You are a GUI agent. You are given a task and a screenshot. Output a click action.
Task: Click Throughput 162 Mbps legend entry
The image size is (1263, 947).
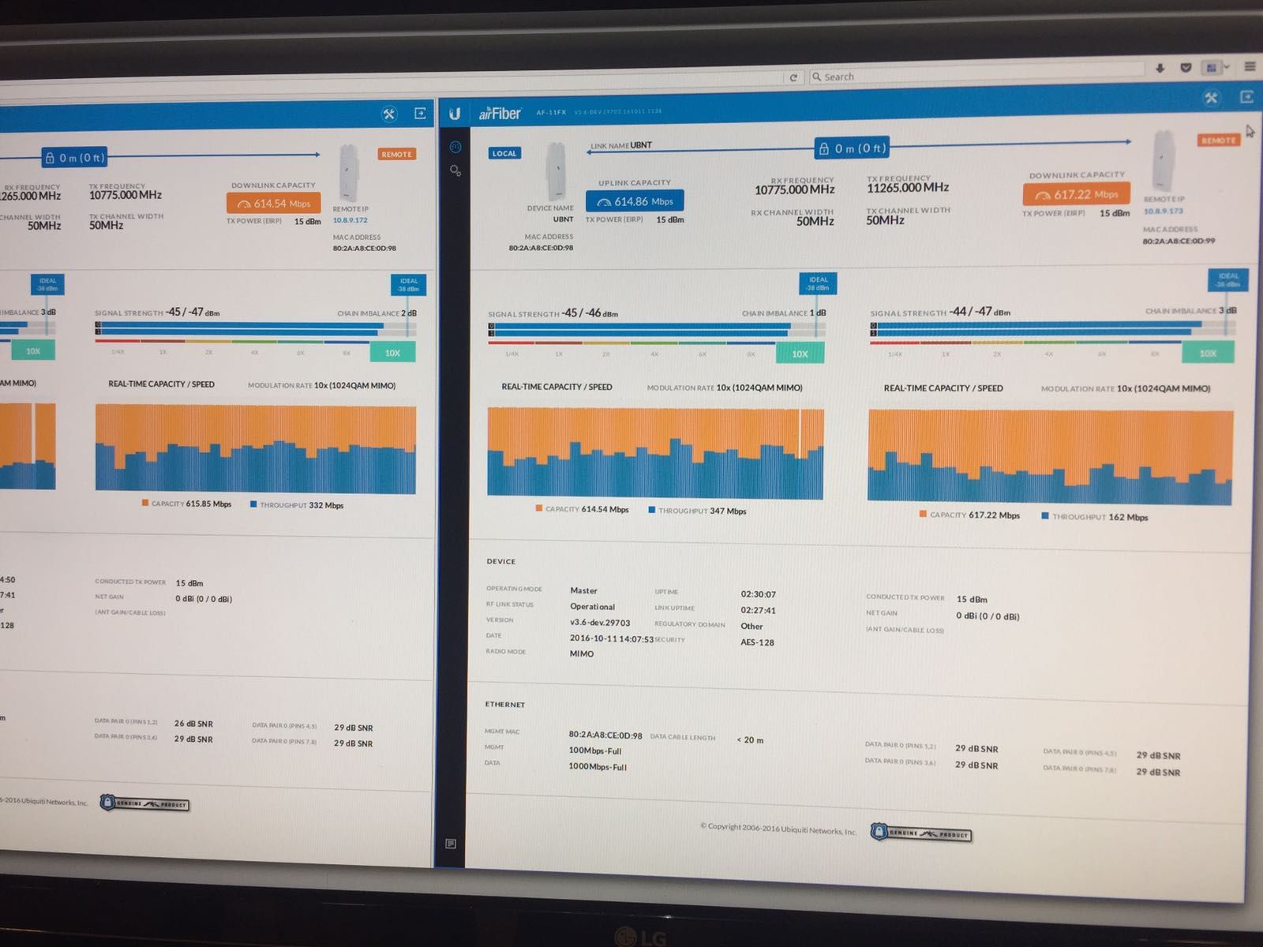point(1096,517)
